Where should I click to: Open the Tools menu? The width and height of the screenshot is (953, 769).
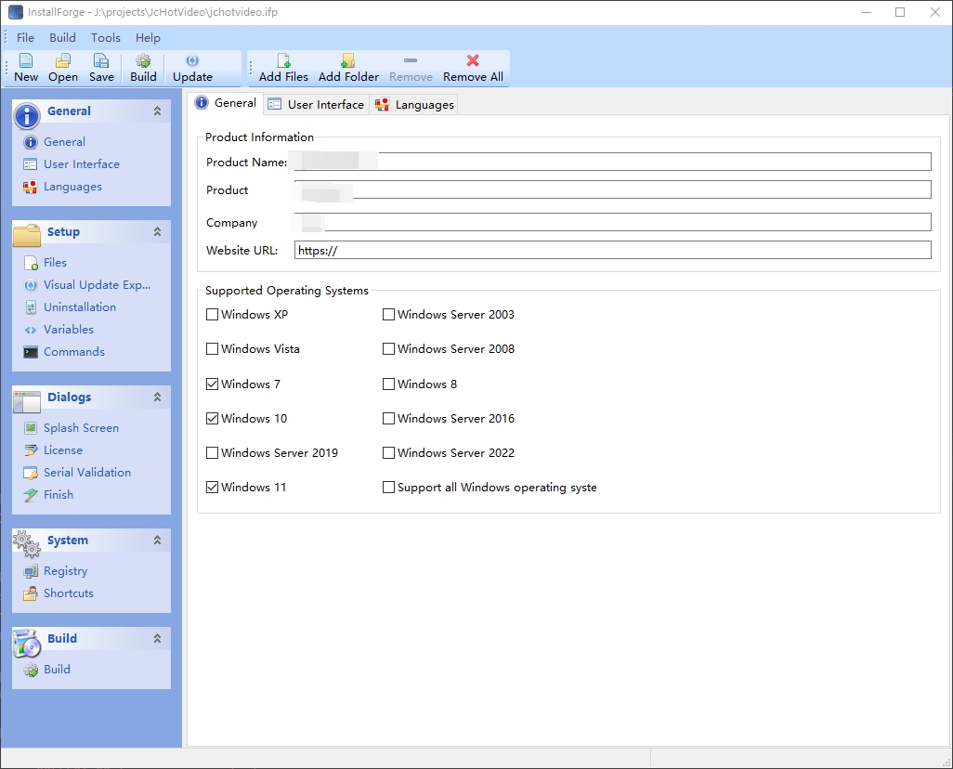[x=106, y=38]
